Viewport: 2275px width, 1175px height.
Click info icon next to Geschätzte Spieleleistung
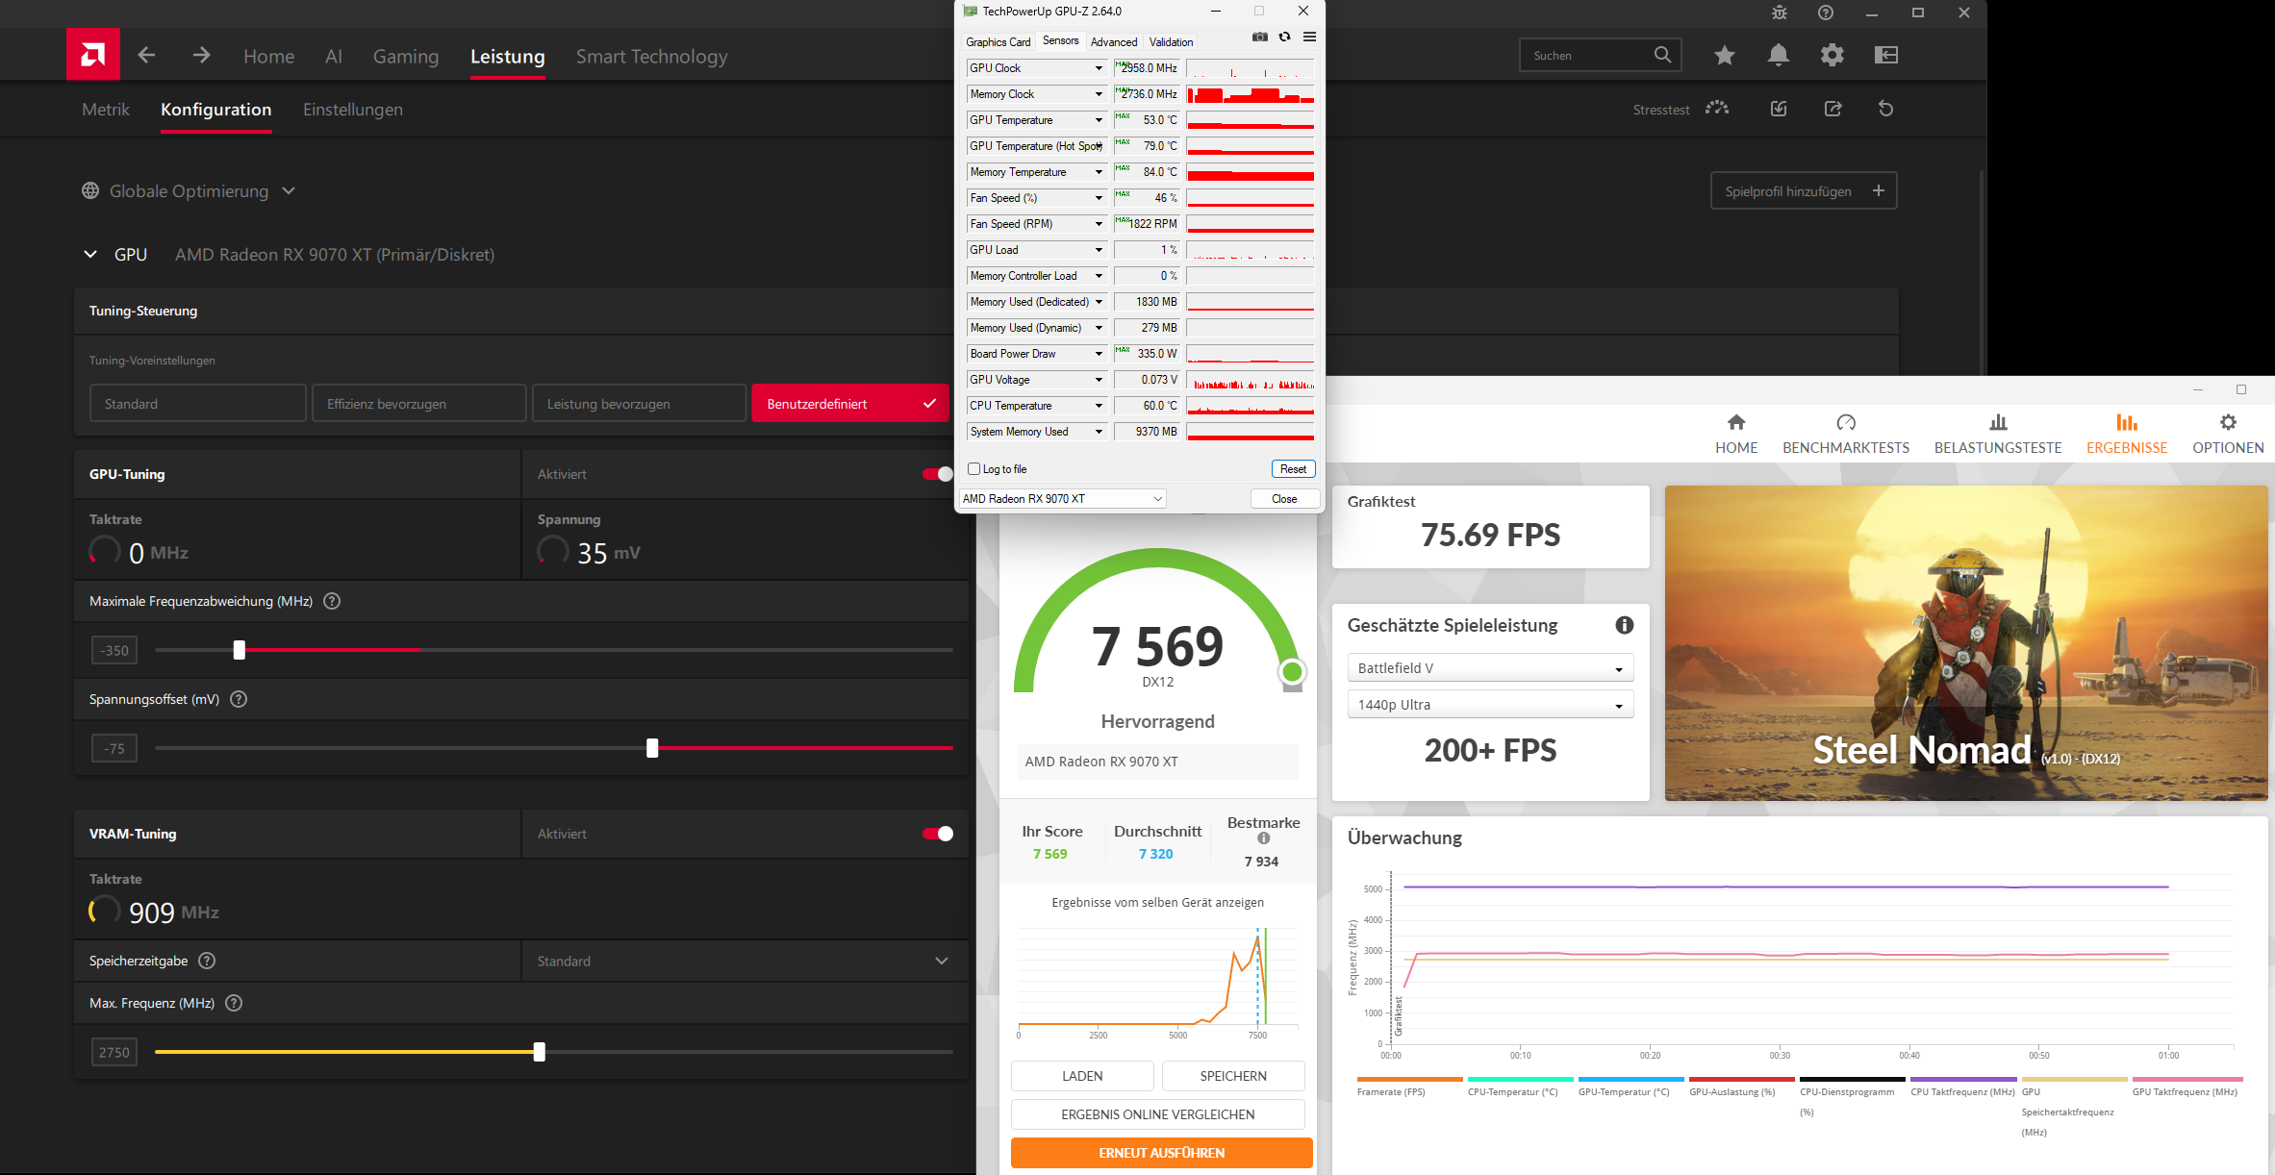(1624, 625)
